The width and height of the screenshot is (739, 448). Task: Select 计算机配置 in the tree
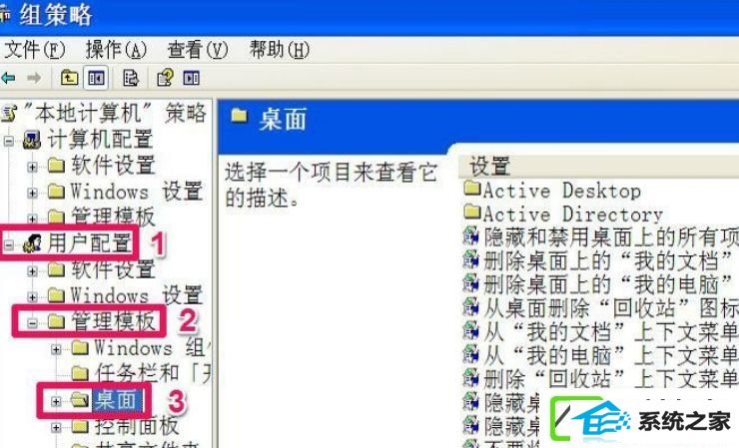(x=101, y=140)
